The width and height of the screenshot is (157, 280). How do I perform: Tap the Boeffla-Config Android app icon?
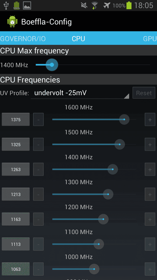point(12,22)
